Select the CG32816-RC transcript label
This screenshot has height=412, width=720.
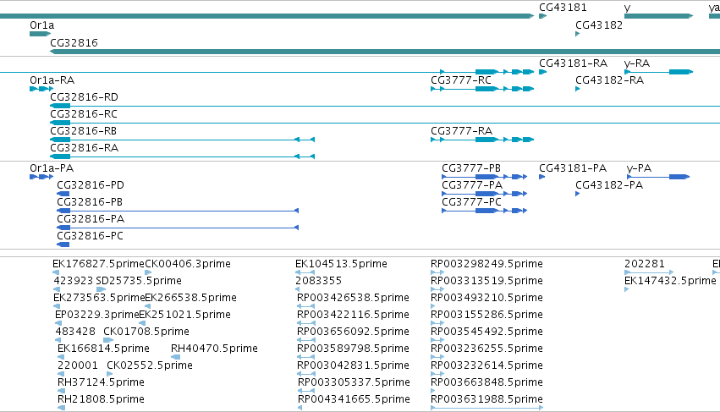point(84,114)
